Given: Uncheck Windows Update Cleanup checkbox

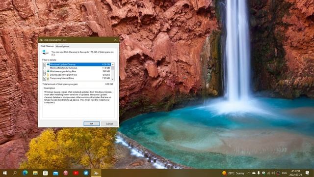Looking at the screenshot, I should (45, 64).
